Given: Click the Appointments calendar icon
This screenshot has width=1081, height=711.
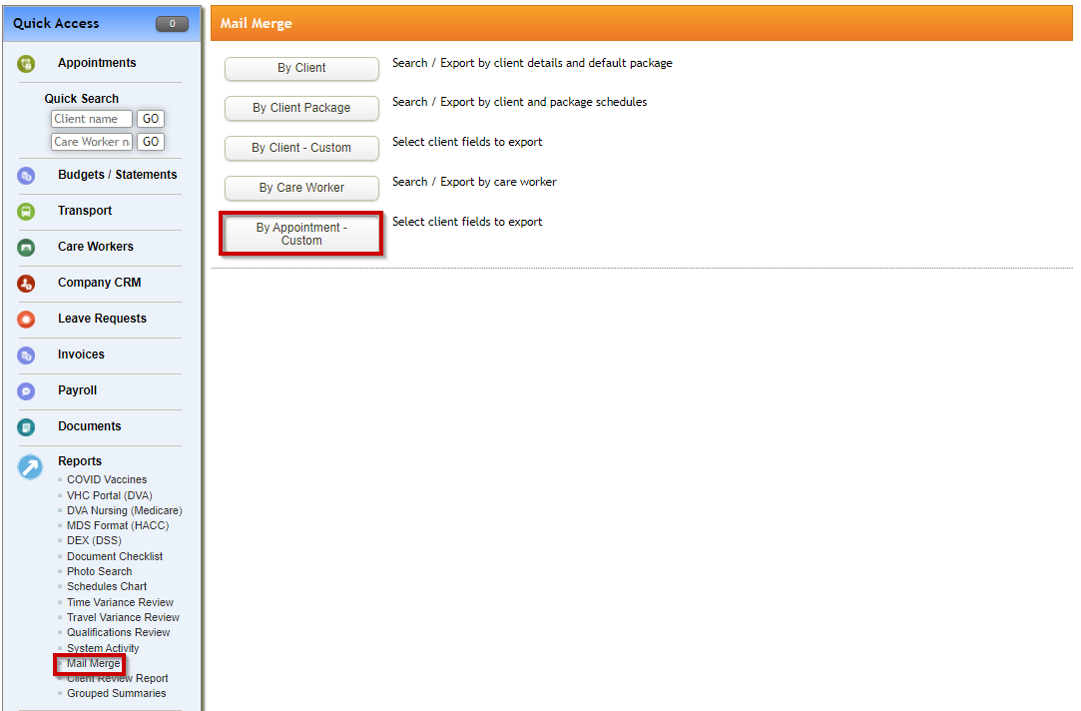Looking at the screenshot, I should coord(26,64).
